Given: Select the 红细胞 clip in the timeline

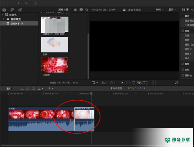Looking at the screenshot, I should [41, 119].
